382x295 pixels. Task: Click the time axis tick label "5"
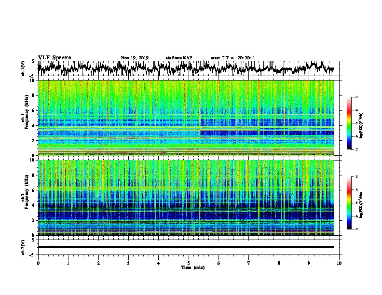189,263
